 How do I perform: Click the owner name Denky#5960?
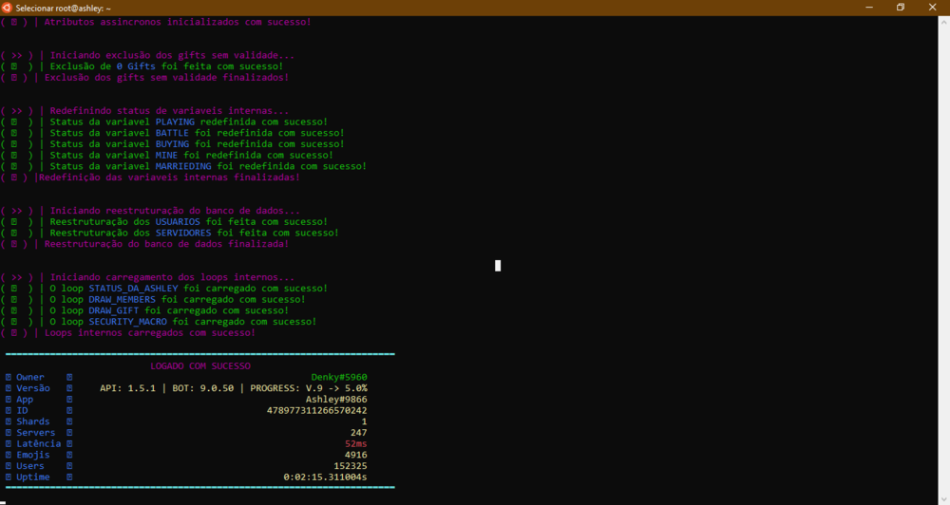pyautogui.click(x=339, y=378)
